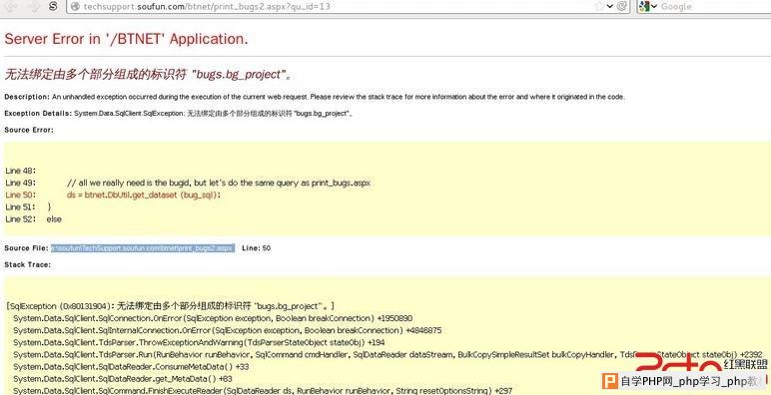Screen dimensions: 771x395
Task: Click the highlighted print_bugs2.aspx source file path
Action: coord(143,248)
